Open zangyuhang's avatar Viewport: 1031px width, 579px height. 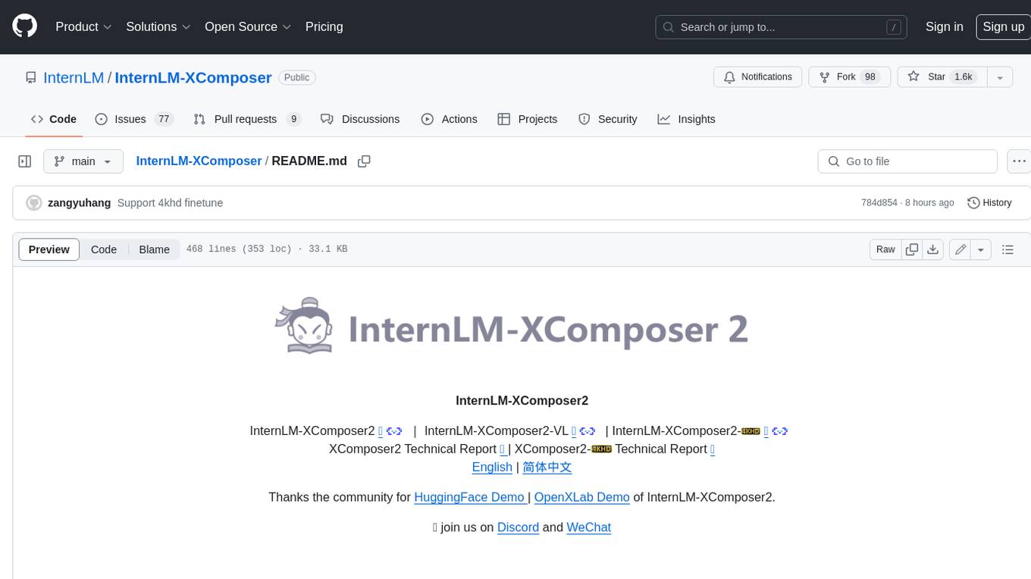pos(33,203)
